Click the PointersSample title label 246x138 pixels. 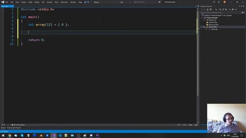[170, 2]
